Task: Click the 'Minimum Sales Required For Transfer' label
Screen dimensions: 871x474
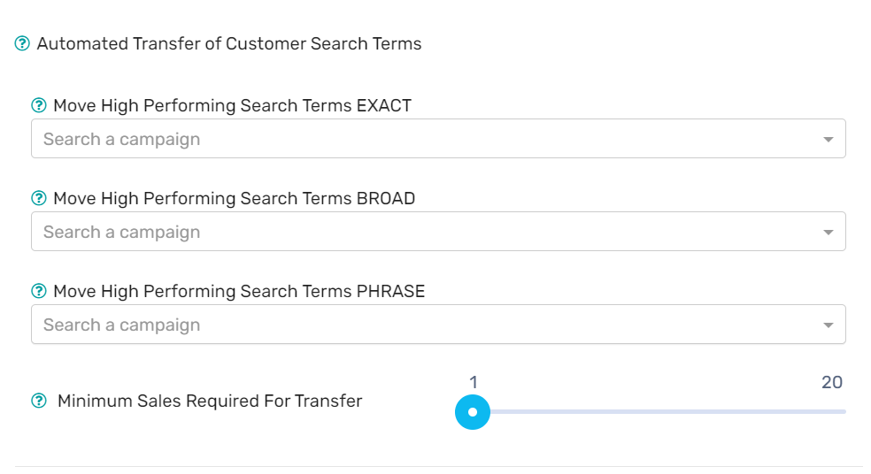Action: pyautogui.click(x=210, y=401)
